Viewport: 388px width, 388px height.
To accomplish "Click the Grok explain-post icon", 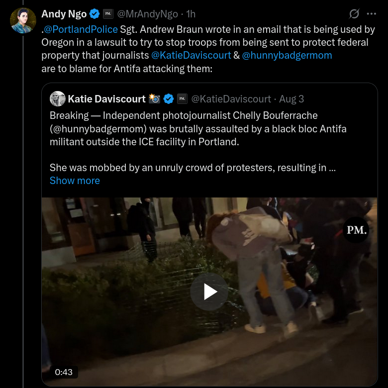I will point(354,13).
